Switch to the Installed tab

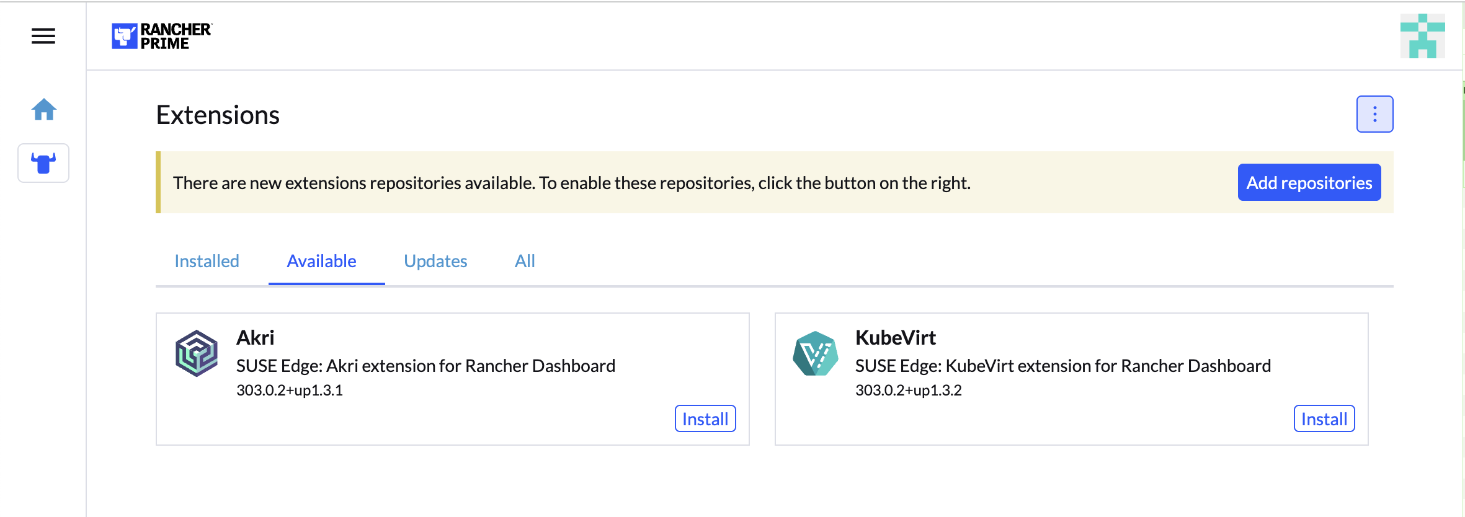point(207,261)
